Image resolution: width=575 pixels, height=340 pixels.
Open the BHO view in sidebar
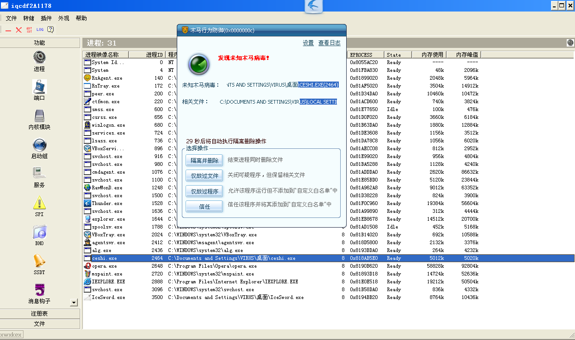pyautogui.click(x=39, y=235)
